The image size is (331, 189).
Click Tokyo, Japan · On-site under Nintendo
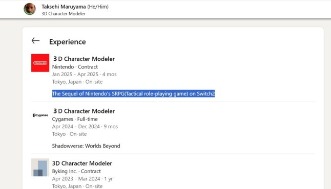[77, 82]
